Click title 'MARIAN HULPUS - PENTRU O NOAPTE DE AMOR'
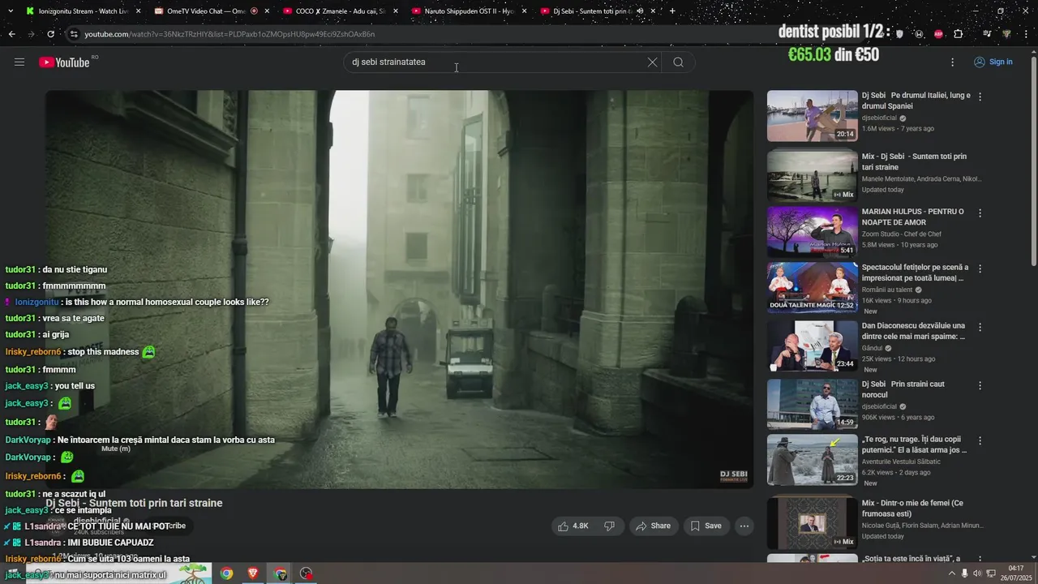The height and width of the screenshot is (584, 1038). (912, 217)
